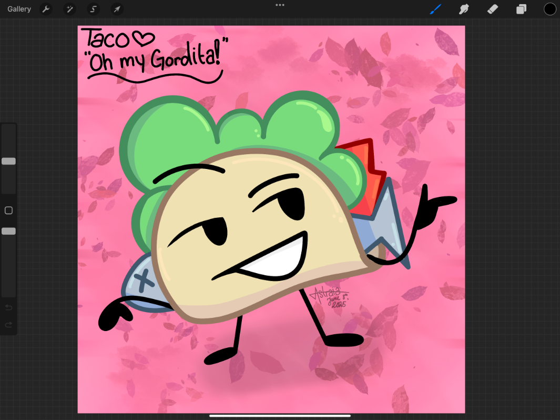Open the color panel from the black swatch

click(549, 9)
